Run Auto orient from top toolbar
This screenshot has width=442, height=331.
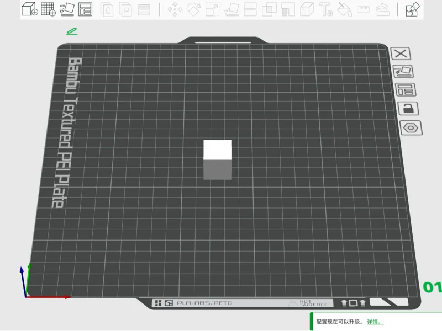click(x=67, y=9)
